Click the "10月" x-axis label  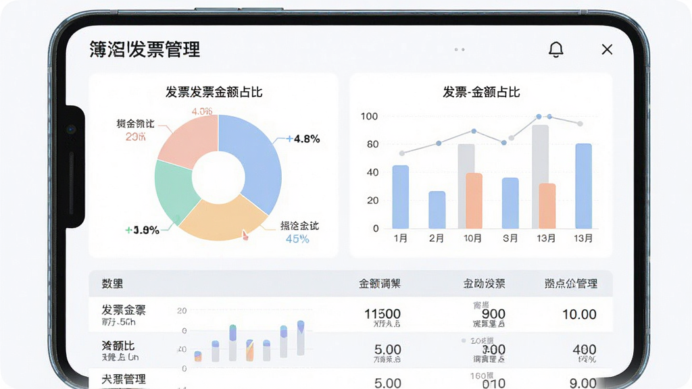pos(472,238)
